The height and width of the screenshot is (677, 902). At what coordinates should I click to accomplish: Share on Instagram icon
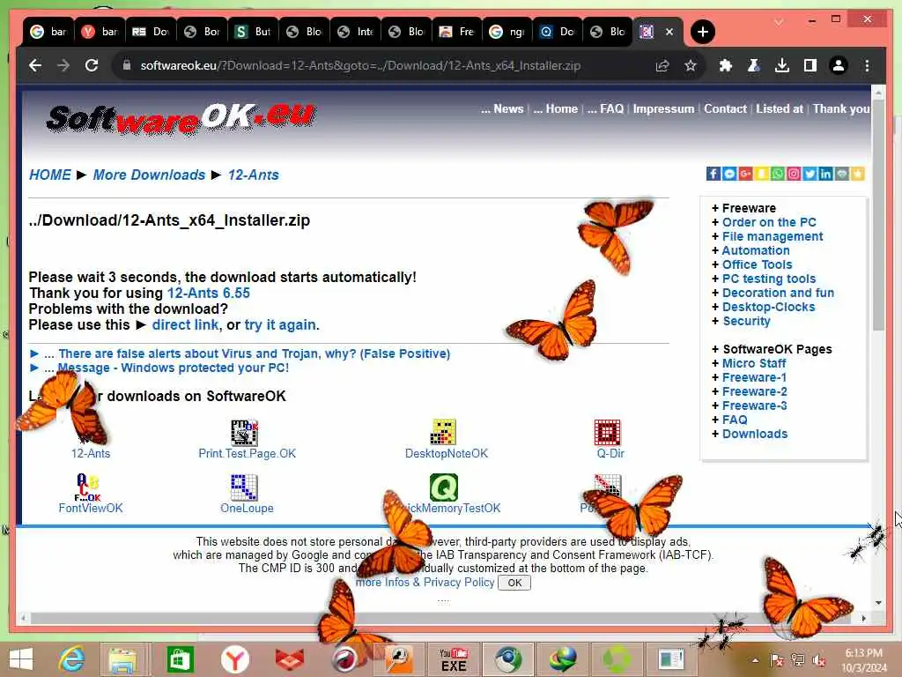pyautogui.click(x=794, y=174)
